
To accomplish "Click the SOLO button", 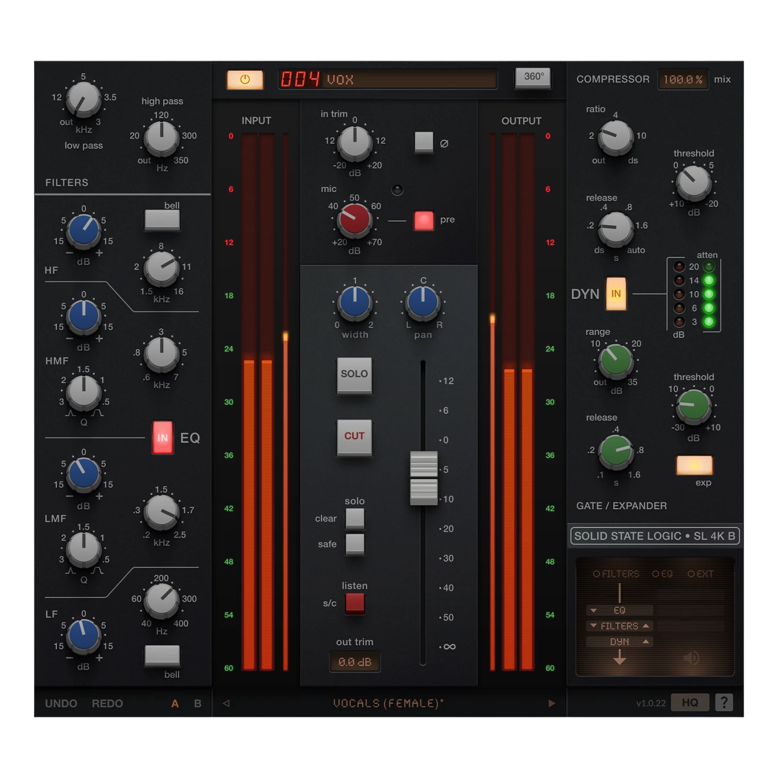I will 354,374.
